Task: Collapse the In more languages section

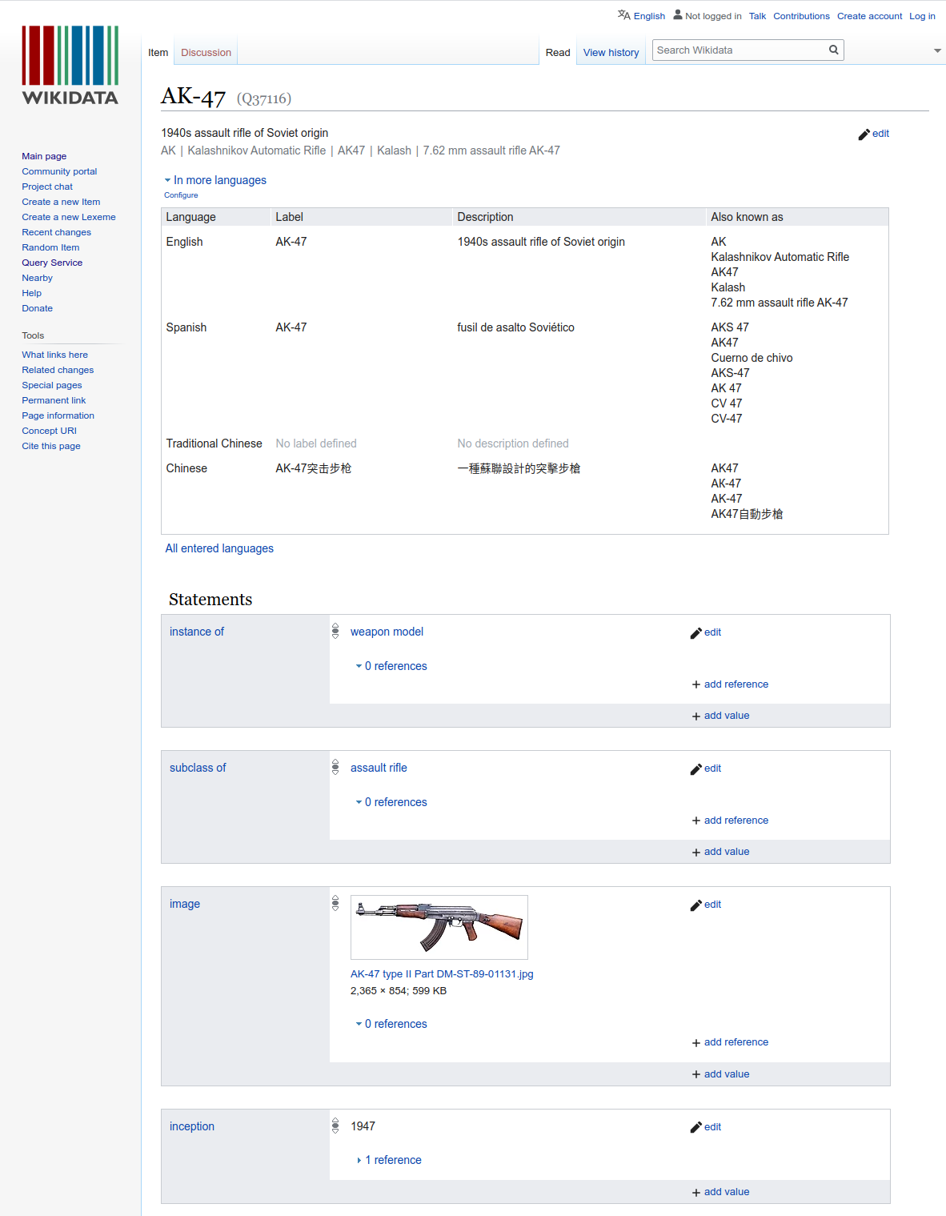Action: (x=215, y=180)
